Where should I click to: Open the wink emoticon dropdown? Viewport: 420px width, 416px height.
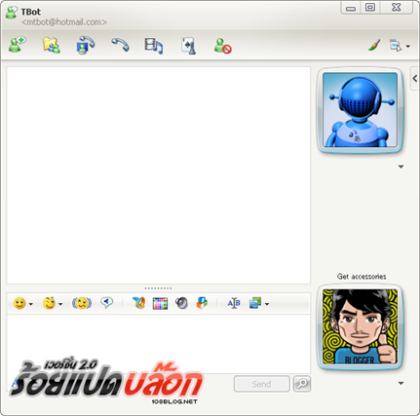[x=53, y=304]
